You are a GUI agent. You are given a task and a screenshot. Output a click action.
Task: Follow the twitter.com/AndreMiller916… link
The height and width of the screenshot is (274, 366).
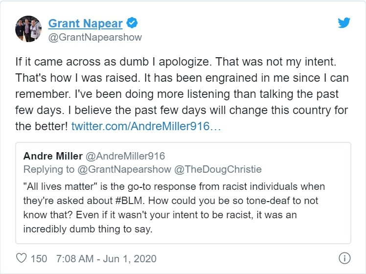(x=147, y=126)
